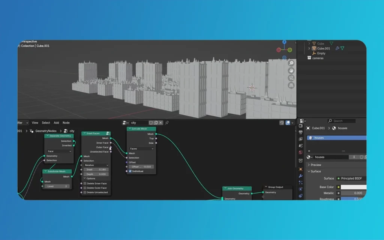Viewport: 384px width, 240px height.
Task: Enable Delete Inner Face checkbox
Action: click(x=85, y=183)
